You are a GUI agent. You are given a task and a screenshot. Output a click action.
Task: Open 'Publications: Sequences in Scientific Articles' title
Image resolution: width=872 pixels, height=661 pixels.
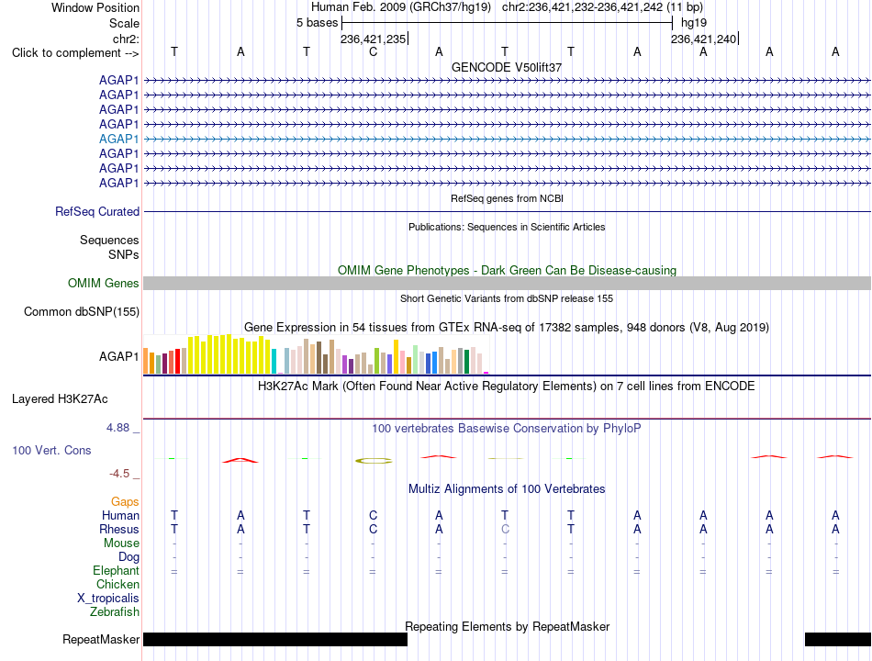pos(507,227)
